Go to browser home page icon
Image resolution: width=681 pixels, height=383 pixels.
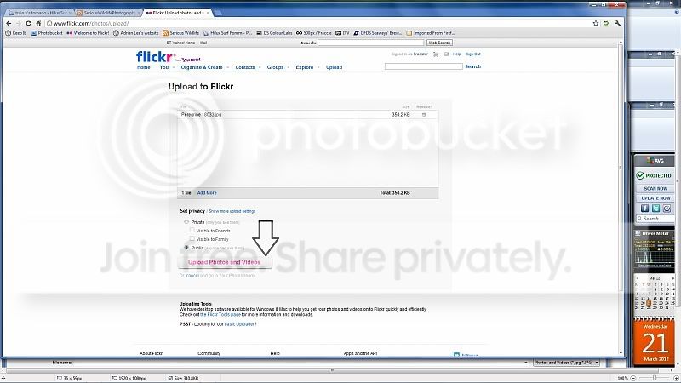pos(38,24)
